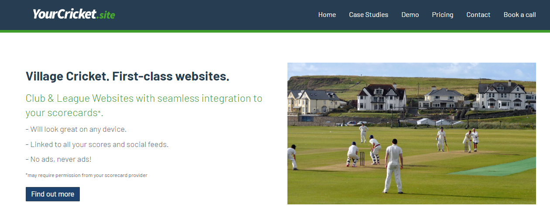Click the YourCricket.site logo
Screen dimensions: 550x207
pyautogui.click(x=73, y=14)
